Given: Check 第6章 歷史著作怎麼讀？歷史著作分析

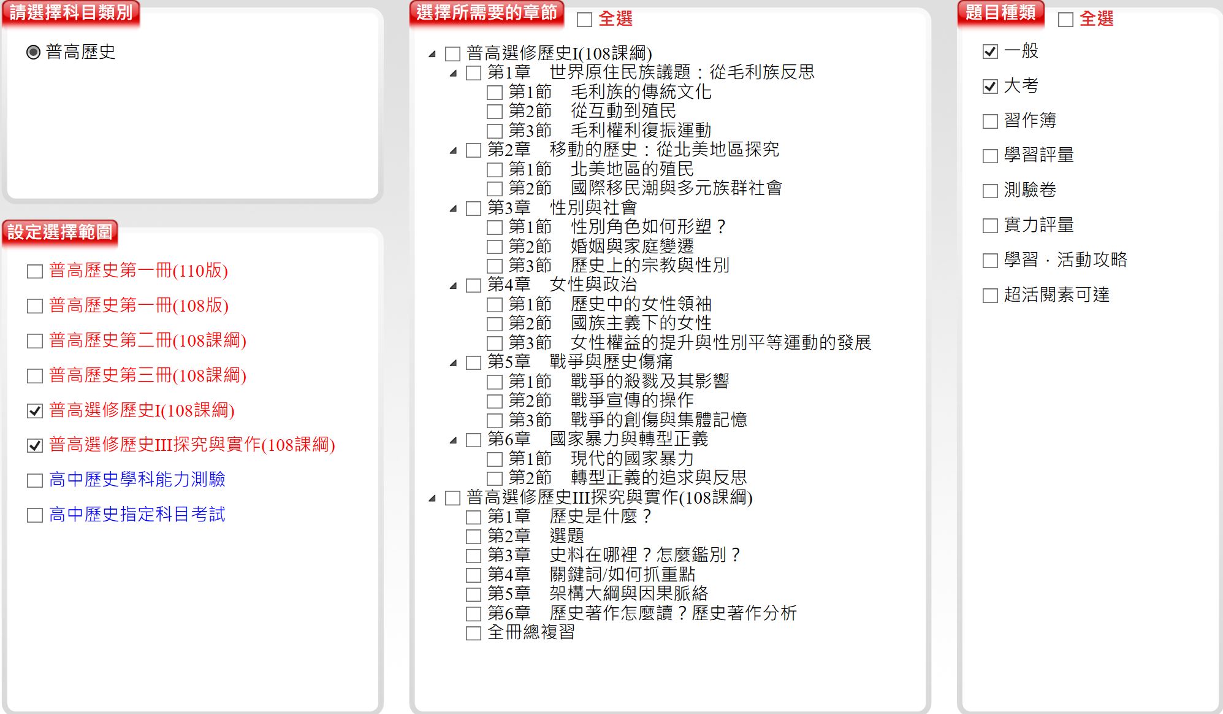Looking at the screenshot, I should pyautogui.click(x=473, y=614).
